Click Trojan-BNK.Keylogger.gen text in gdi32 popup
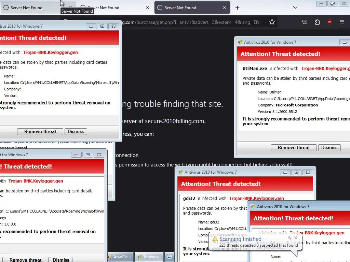The width and height of the screenshot is (350, 262). pos(256,198)
